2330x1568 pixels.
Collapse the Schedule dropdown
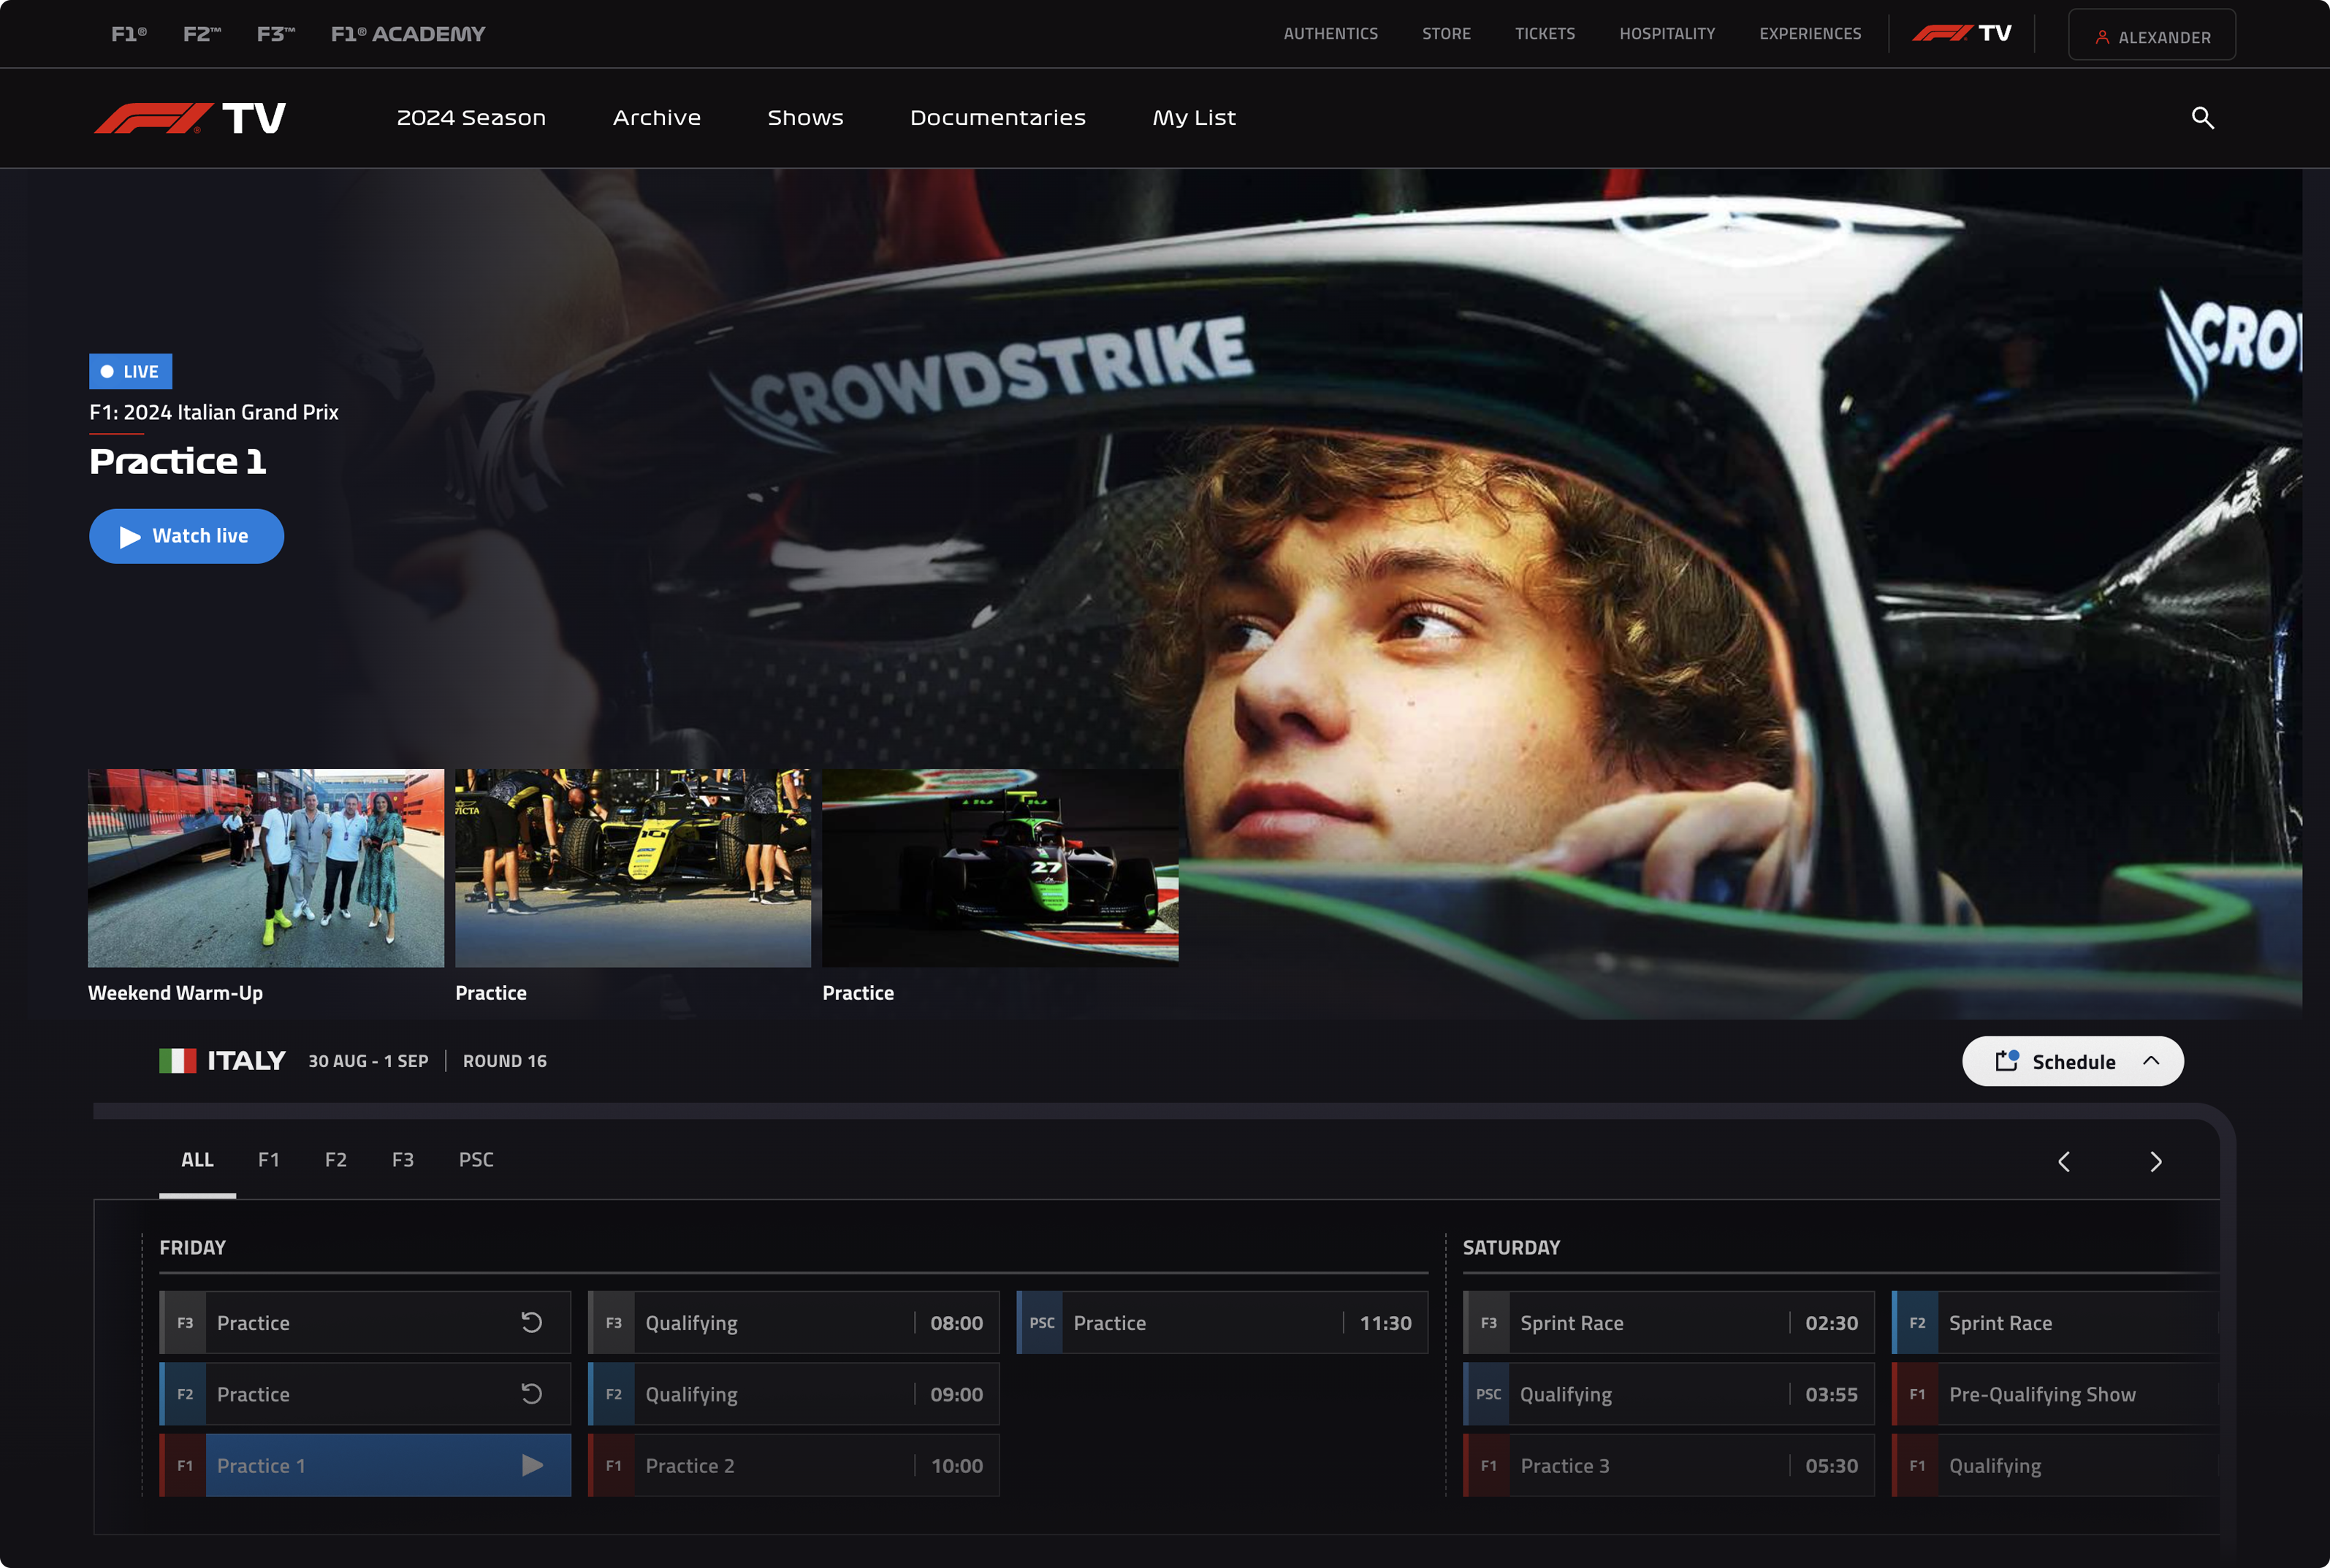pyautogui.click(x=2073, y=1061)
